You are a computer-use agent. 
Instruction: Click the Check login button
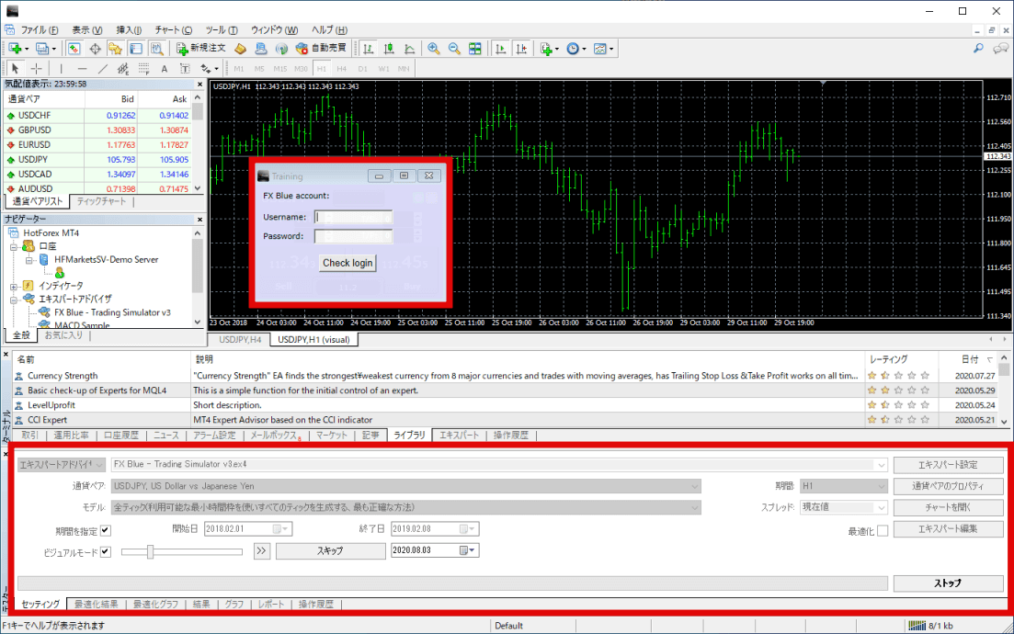click(347, 263)
